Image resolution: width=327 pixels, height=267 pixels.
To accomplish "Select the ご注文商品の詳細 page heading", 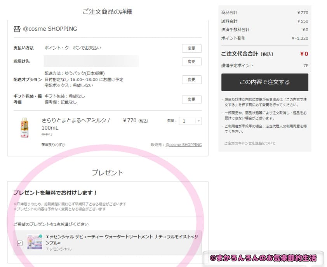I will click(108, 12).
